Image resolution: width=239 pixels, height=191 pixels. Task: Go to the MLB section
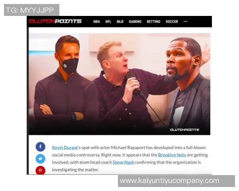coord(120,21)
